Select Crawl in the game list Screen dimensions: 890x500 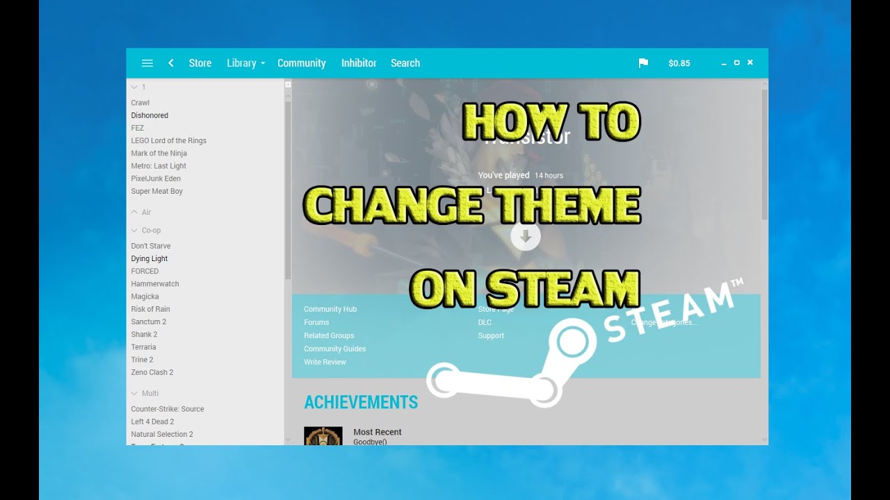[140, 103]
